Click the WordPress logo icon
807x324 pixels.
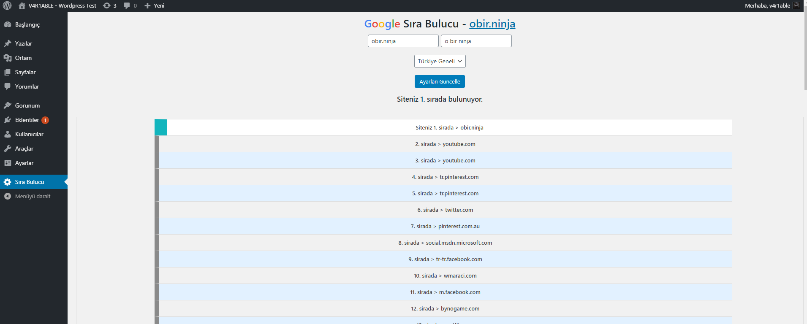[x=7, y=5]
